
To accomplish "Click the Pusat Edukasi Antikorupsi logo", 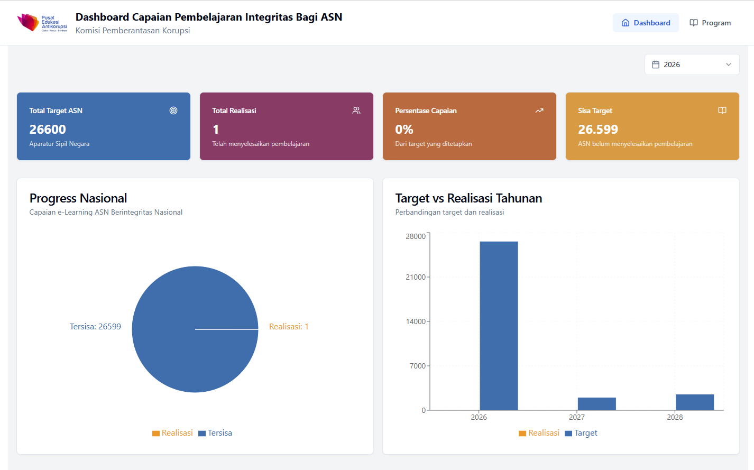I will tap(42, 23).
